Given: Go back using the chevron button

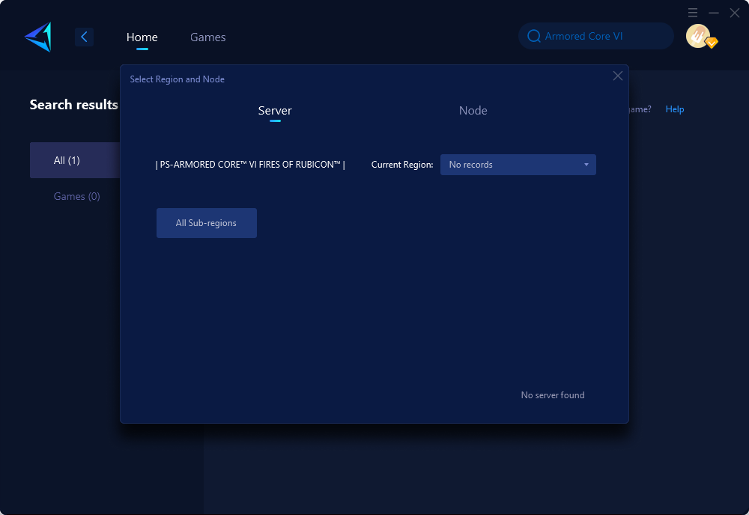Looking at the screenshot, I should [x=84, y=37].
